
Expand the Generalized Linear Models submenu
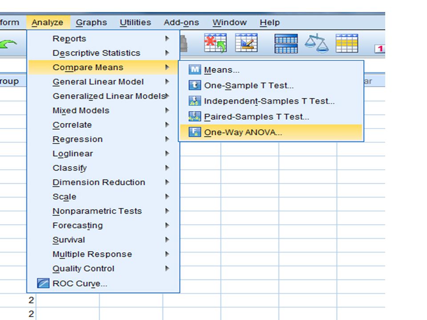click(x=104, y=96)
